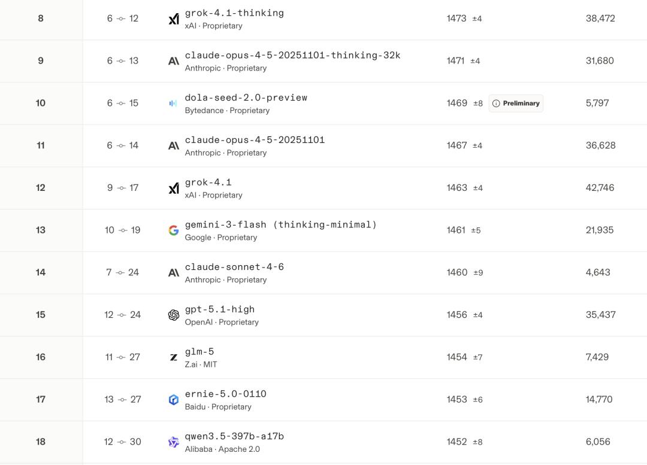The width and height of the screenshot is (647, 465).
Task: Click the Google logo beside gemini-3-flash
Action: point(174,230)
